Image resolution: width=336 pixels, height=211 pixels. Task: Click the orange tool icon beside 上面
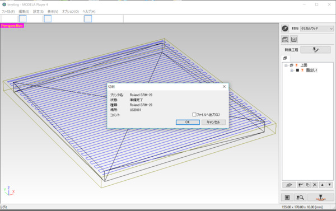point(297,65)
